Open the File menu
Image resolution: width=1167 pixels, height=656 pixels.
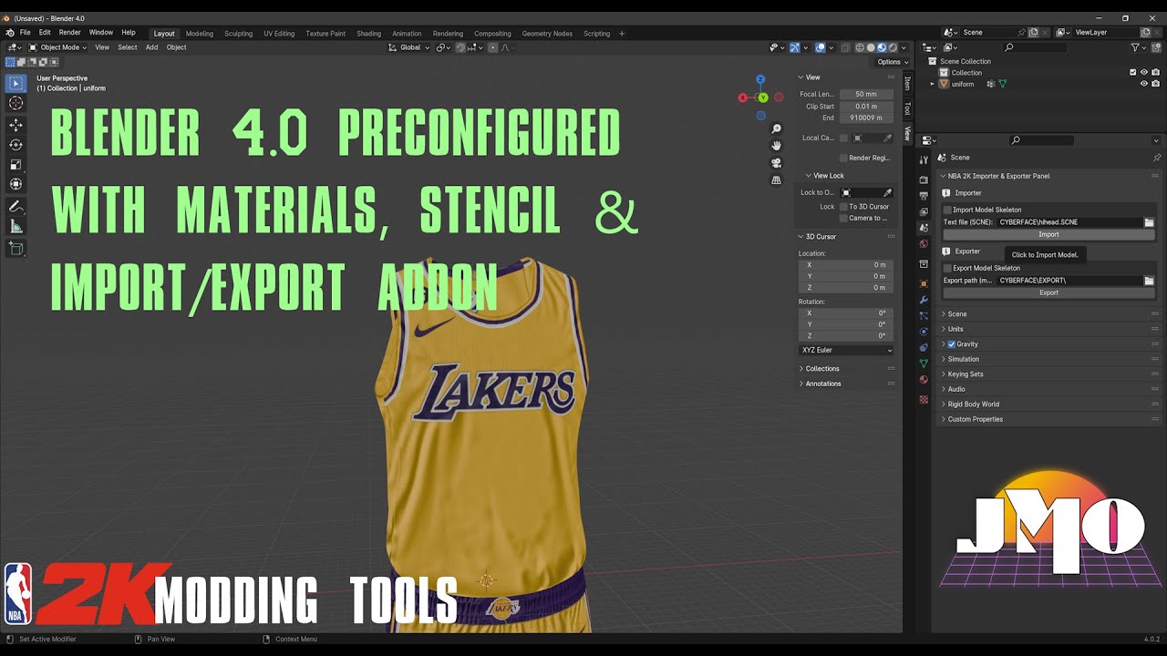click(x=26, y=33)
